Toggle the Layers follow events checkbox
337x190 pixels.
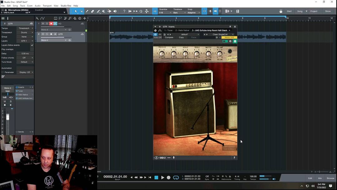pyautogui.click(x=32, y=45)
